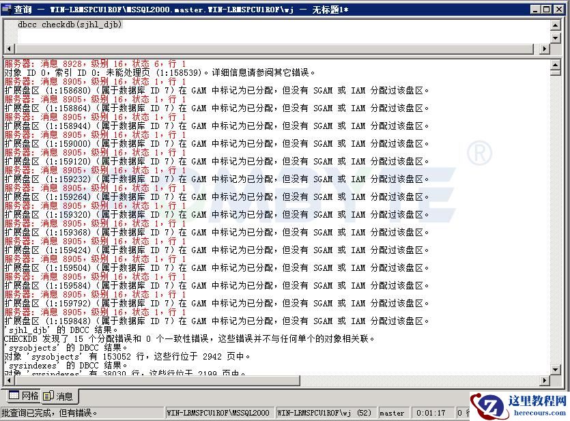Click into the query editor text 'dbcc checkdb(sjhl_djb)'

pos(70,25)
